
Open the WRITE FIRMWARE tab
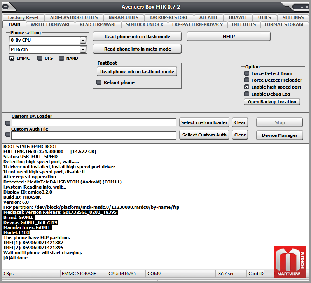pyautogui.click(x=51, y=24)
